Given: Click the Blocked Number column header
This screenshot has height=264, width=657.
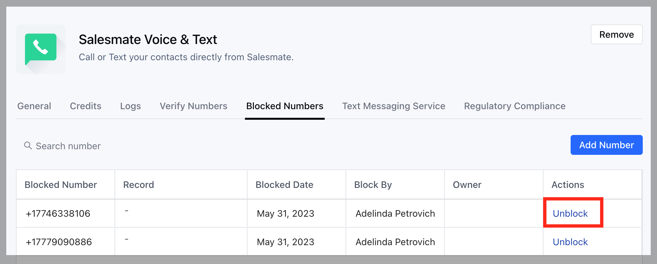Looking at the screenshot, I should coord(61,185).
